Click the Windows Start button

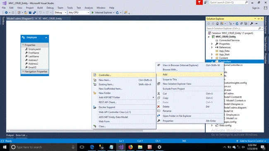5,147
